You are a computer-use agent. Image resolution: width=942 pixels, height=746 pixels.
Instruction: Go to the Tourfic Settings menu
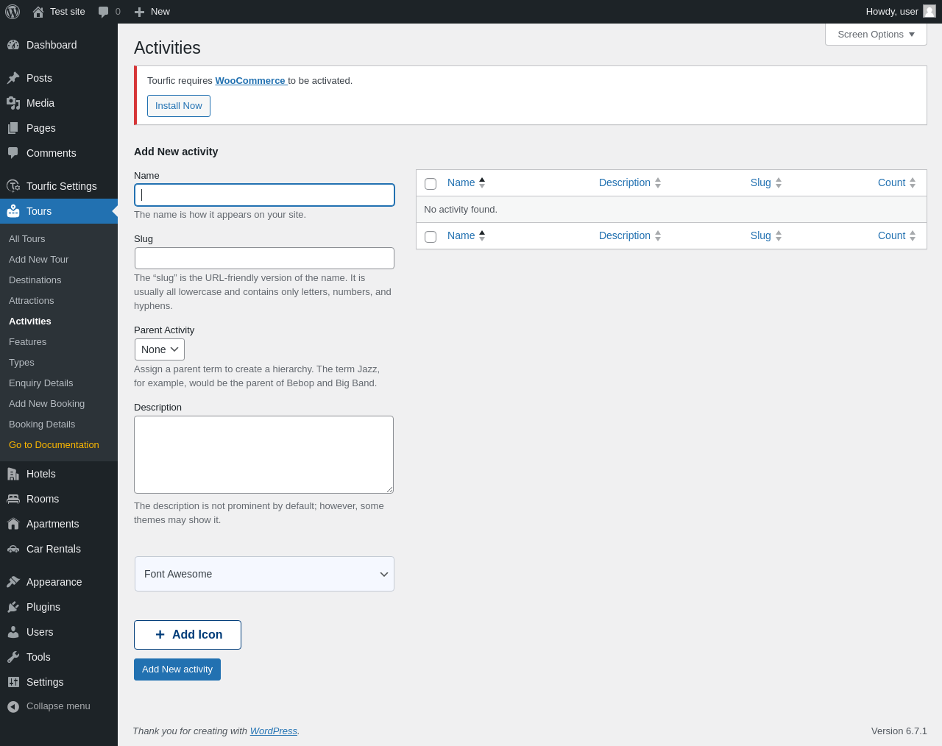point(61,186)
